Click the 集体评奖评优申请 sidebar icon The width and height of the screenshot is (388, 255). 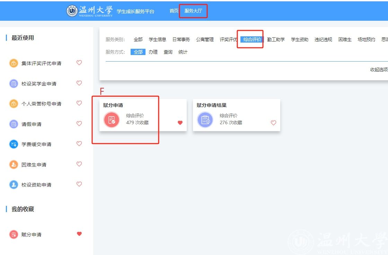coord(14,63)
